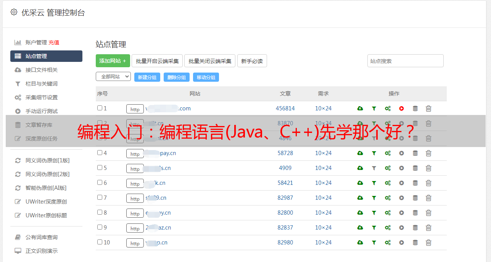Click the green 添加网站 + button
Screen dimensions: 491x262
(x=113, y=61)
